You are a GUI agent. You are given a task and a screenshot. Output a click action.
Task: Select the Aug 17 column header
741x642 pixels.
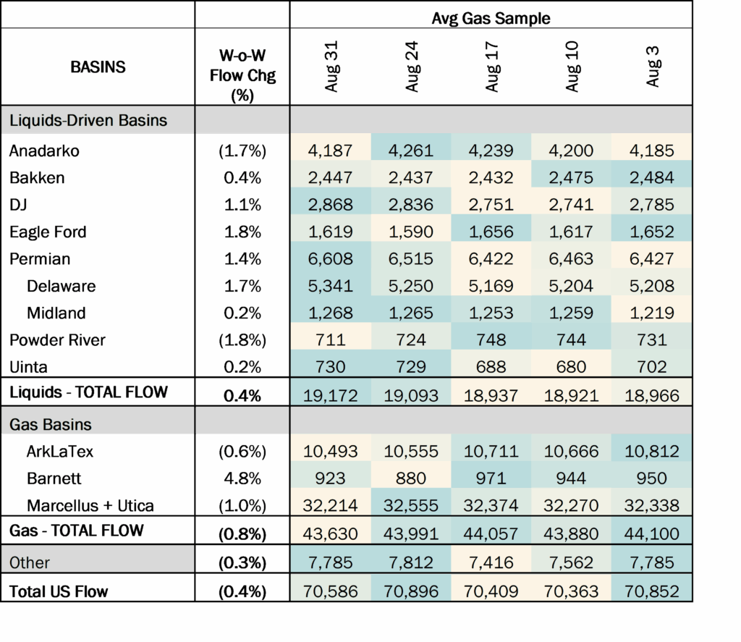[x=491, y=65]
